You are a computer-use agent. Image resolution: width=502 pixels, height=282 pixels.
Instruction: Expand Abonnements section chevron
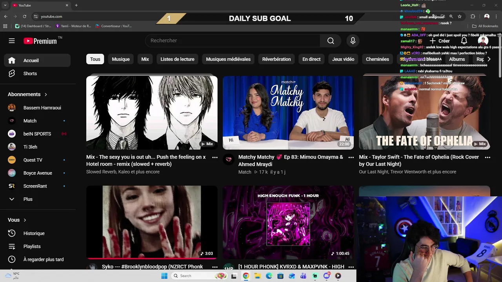pos(45,94)
